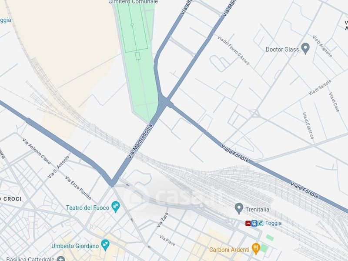Viewport: 348px width, 261px height.
Task: Click the Via Zara street label
Action: click(163, 220)
